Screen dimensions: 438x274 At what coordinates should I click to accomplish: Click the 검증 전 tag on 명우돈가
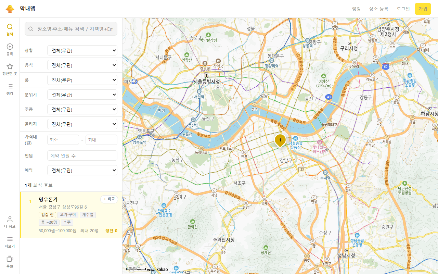[47, 215]
